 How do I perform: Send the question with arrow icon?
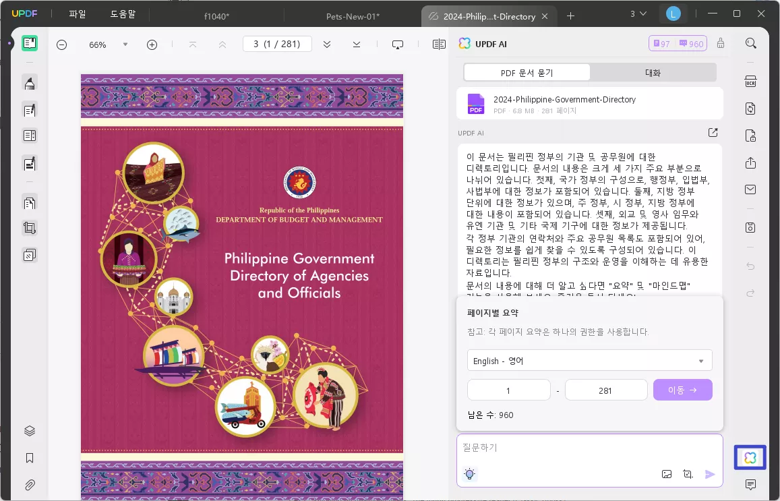point(710,474)
